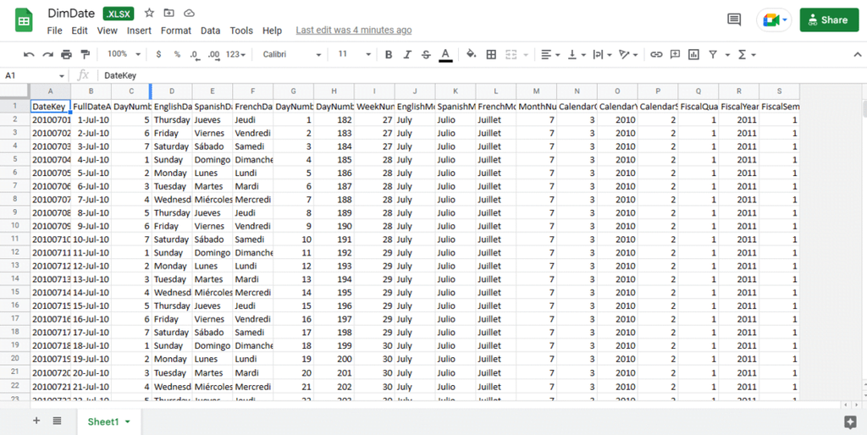Screen dimensions: 867x435
Task: Click the green Share button
Action: click(x=829, y=20)
